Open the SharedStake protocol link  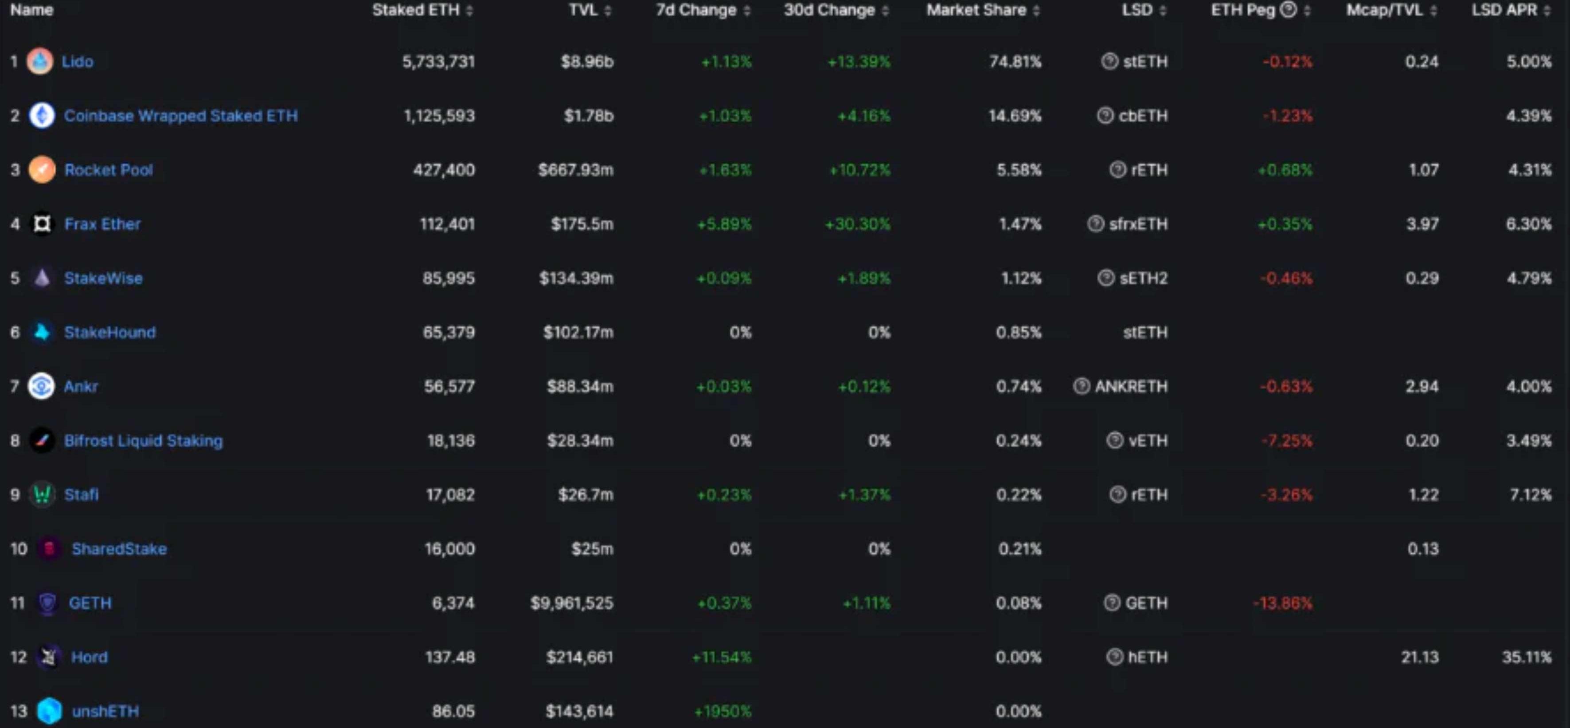119,549
